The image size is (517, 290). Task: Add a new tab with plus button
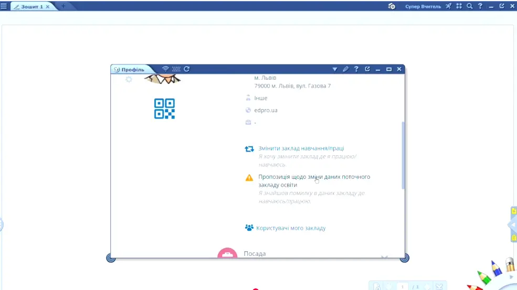(64, 6)
